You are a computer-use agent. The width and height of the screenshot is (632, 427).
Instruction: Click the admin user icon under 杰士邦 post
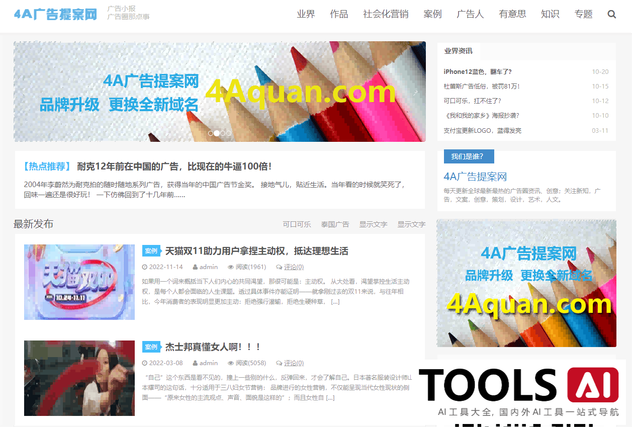(x=196, y=363)
